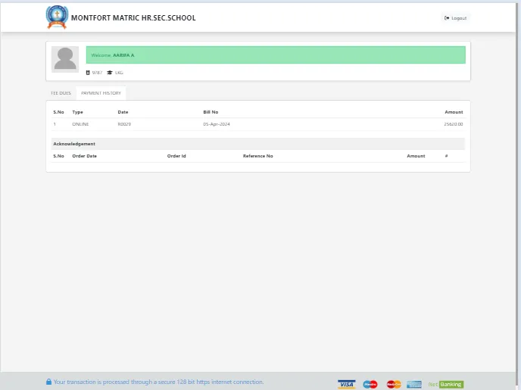The width and height of the screenshot is (521, 390).
Task: Click the Montfort school crest logo
Action: click(57, 17)
